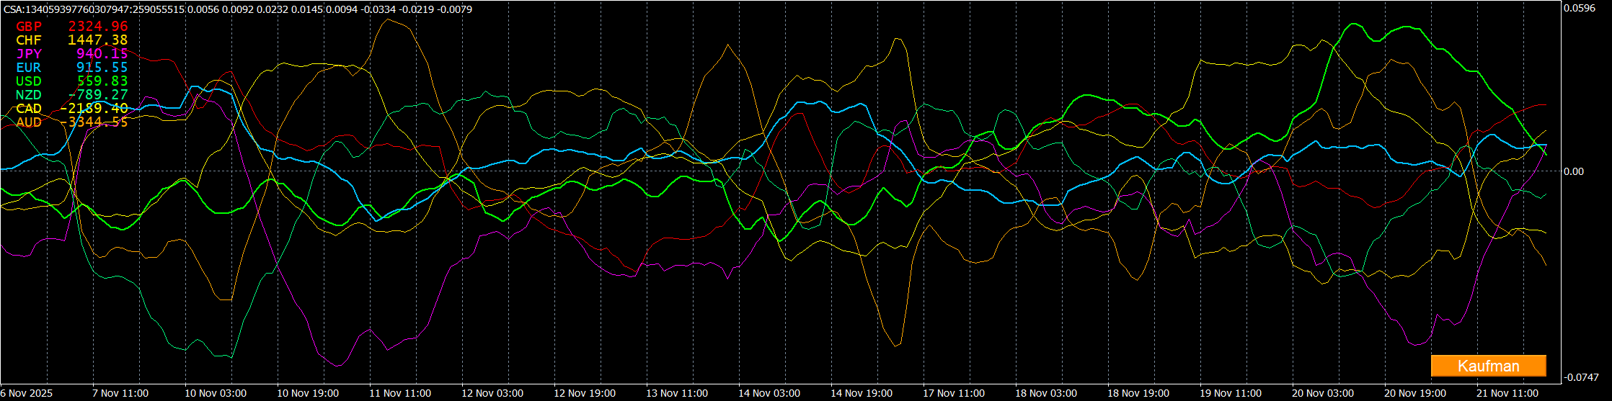Click the 6 Nov 2025 date label

pos(26,393)
